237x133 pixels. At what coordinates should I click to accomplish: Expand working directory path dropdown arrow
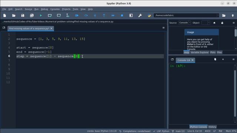pos(218,16)
